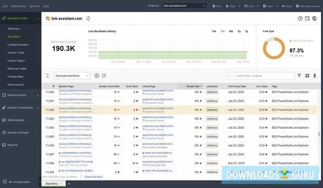Click the Export all links link
The image size is (323, 188).
coord(93,177)
